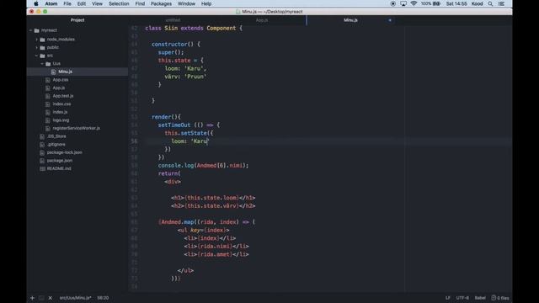
Task: Collapse the src folder
Action: 36,56
